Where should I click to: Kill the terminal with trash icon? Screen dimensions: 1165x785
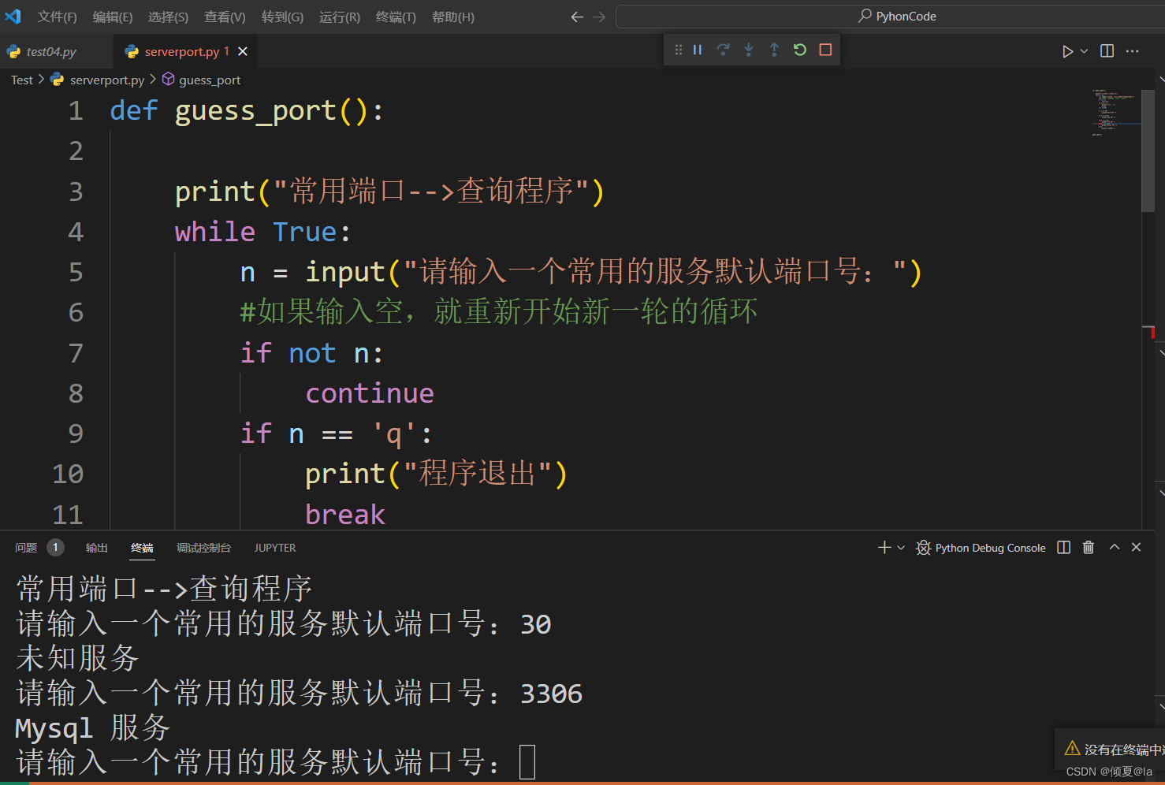[1089, 547]
